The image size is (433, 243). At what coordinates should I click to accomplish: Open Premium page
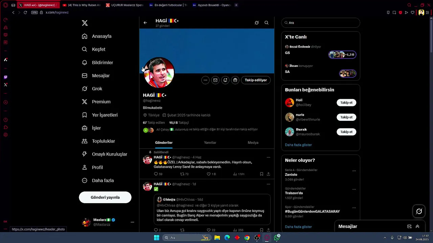(96, 102)
